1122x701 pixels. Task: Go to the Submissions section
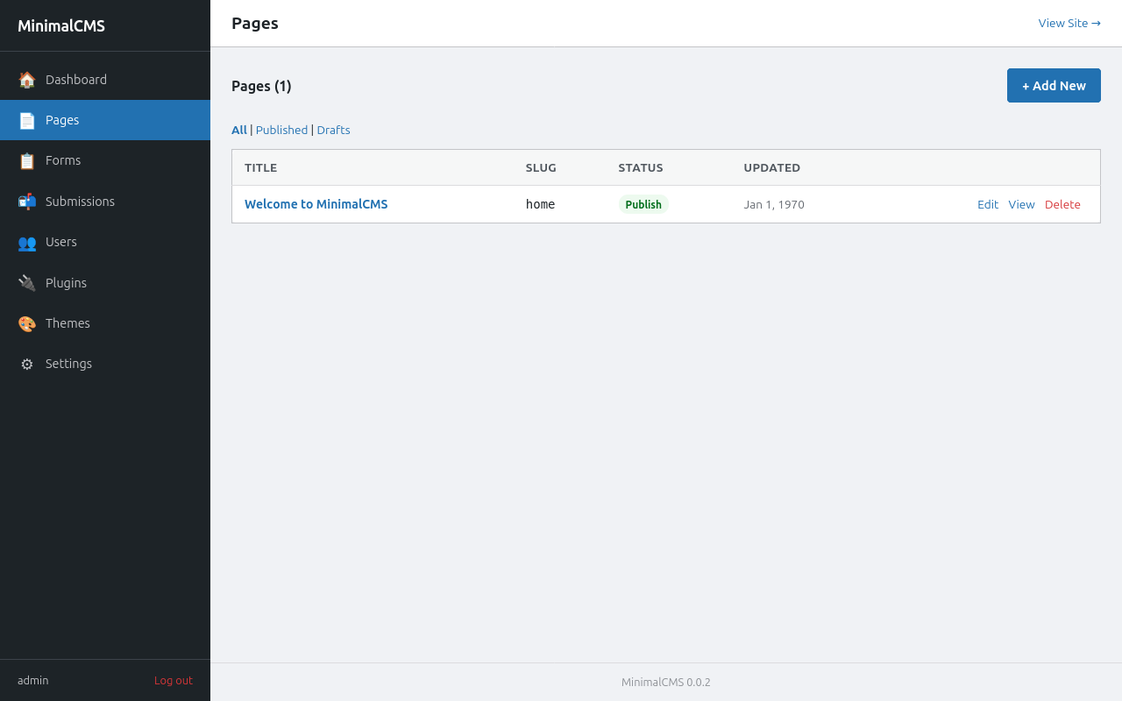click(x=80, y=202)
